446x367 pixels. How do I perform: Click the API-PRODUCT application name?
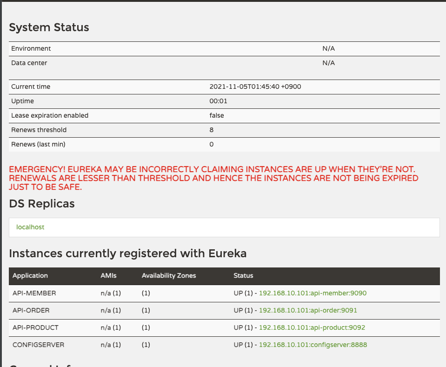[x=35, y=327]
